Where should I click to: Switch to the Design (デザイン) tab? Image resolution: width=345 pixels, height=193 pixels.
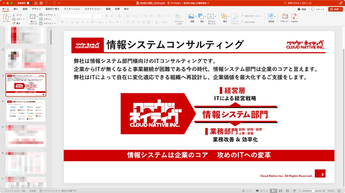point(36,9)
